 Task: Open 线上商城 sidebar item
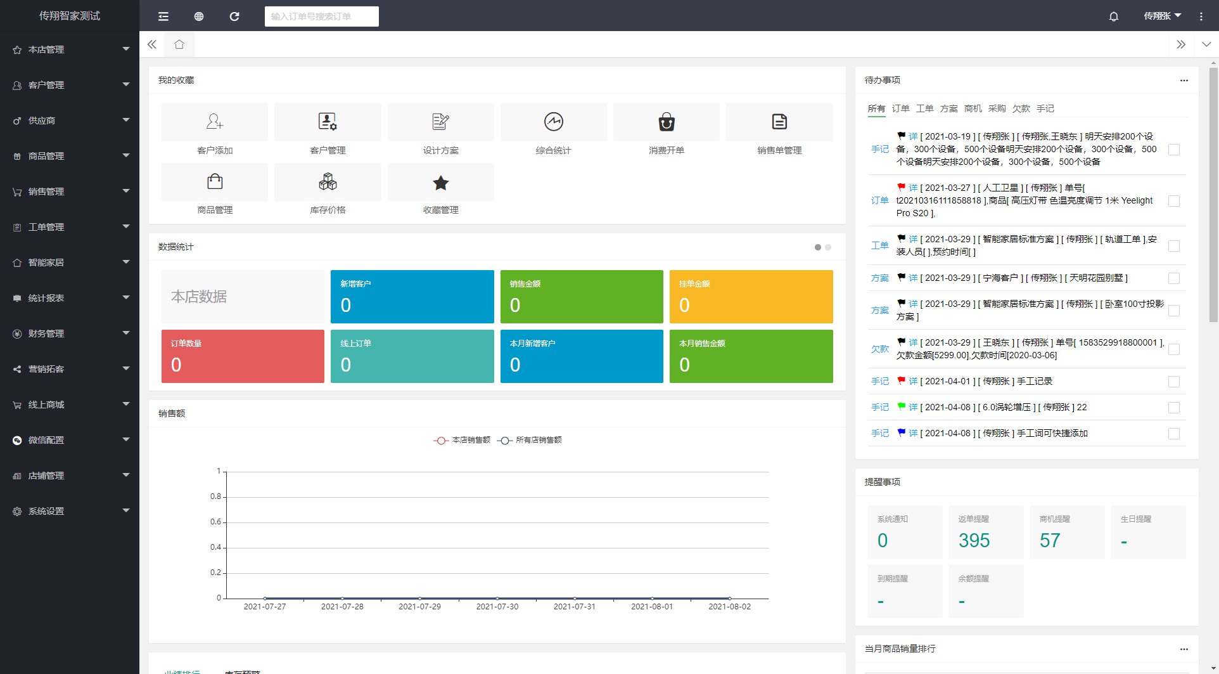70,405
